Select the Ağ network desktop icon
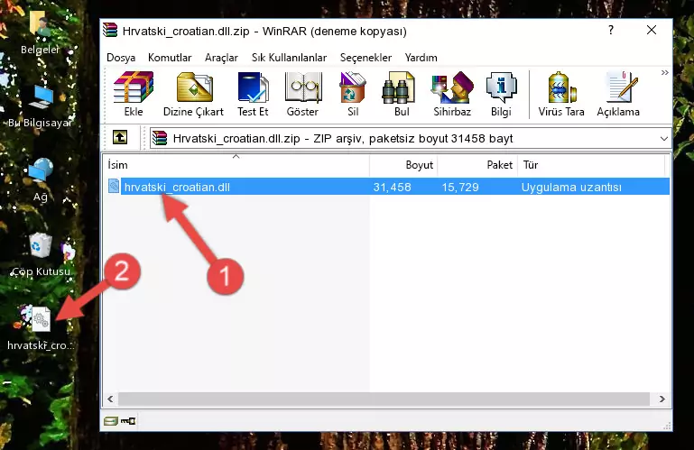This screenshot has height=450, width=694. (x=41, y=180)
